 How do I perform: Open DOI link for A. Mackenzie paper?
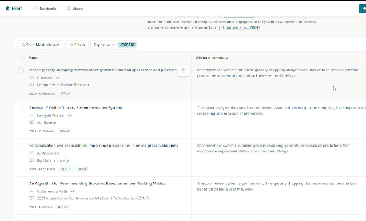(x=82, y=169)
